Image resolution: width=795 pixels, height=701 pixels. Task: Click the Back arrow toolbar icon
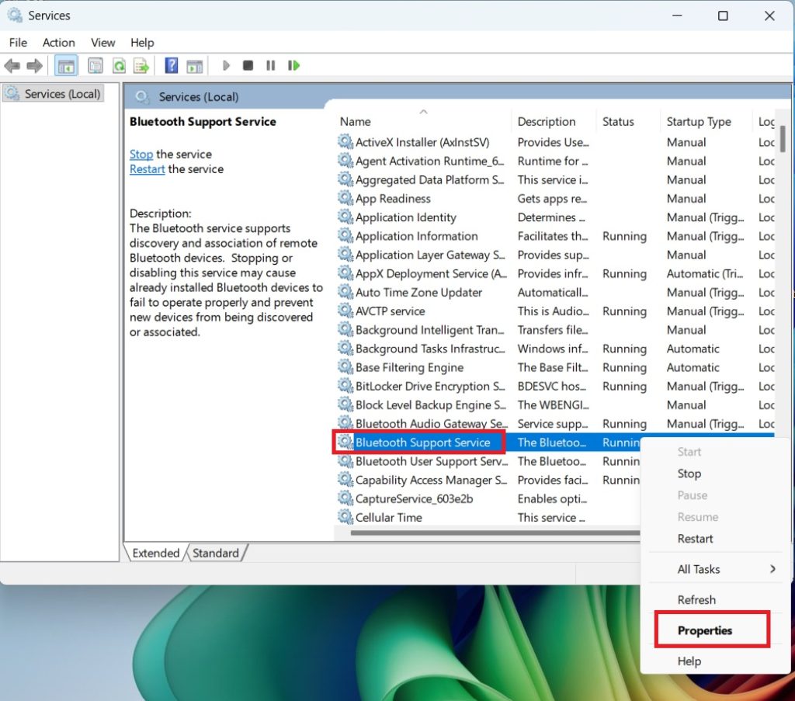pyautogui.click(x=12, y=65)
